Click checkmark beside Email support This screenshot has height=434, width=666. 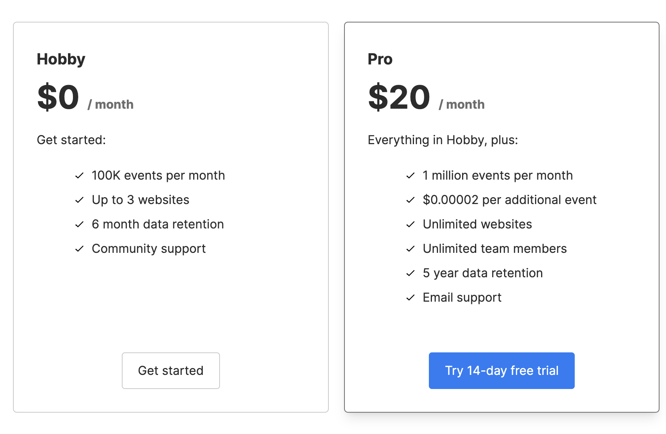(411, 297)
